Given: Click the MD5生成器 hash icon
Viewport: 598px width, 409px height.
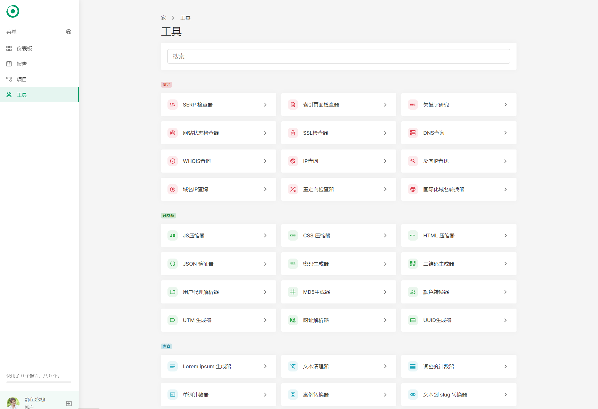Looking at the screenshot, I should pyautogui.click(x=293, y=292).
